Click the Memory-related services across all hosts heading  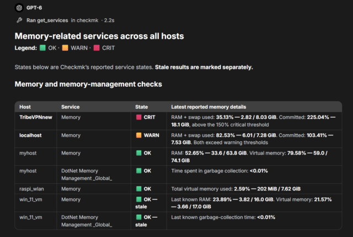coord(99,36)
